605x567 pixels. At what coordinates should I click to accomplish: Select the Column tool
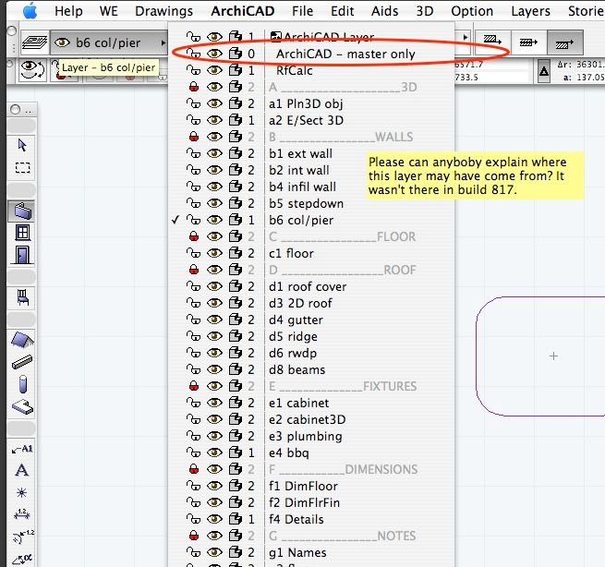click(23, 384)
